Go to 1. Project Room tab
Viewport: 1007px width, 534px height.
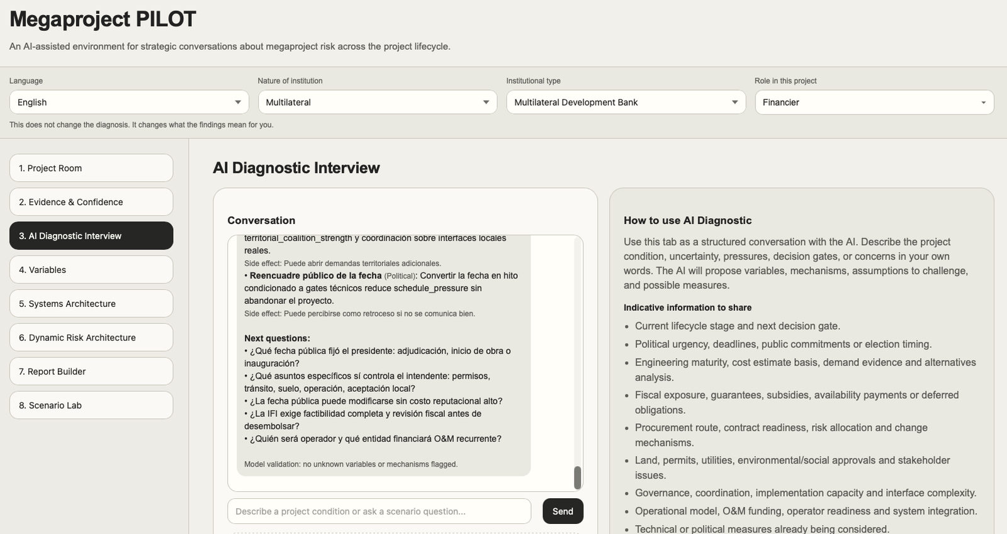tap(91, 168)
